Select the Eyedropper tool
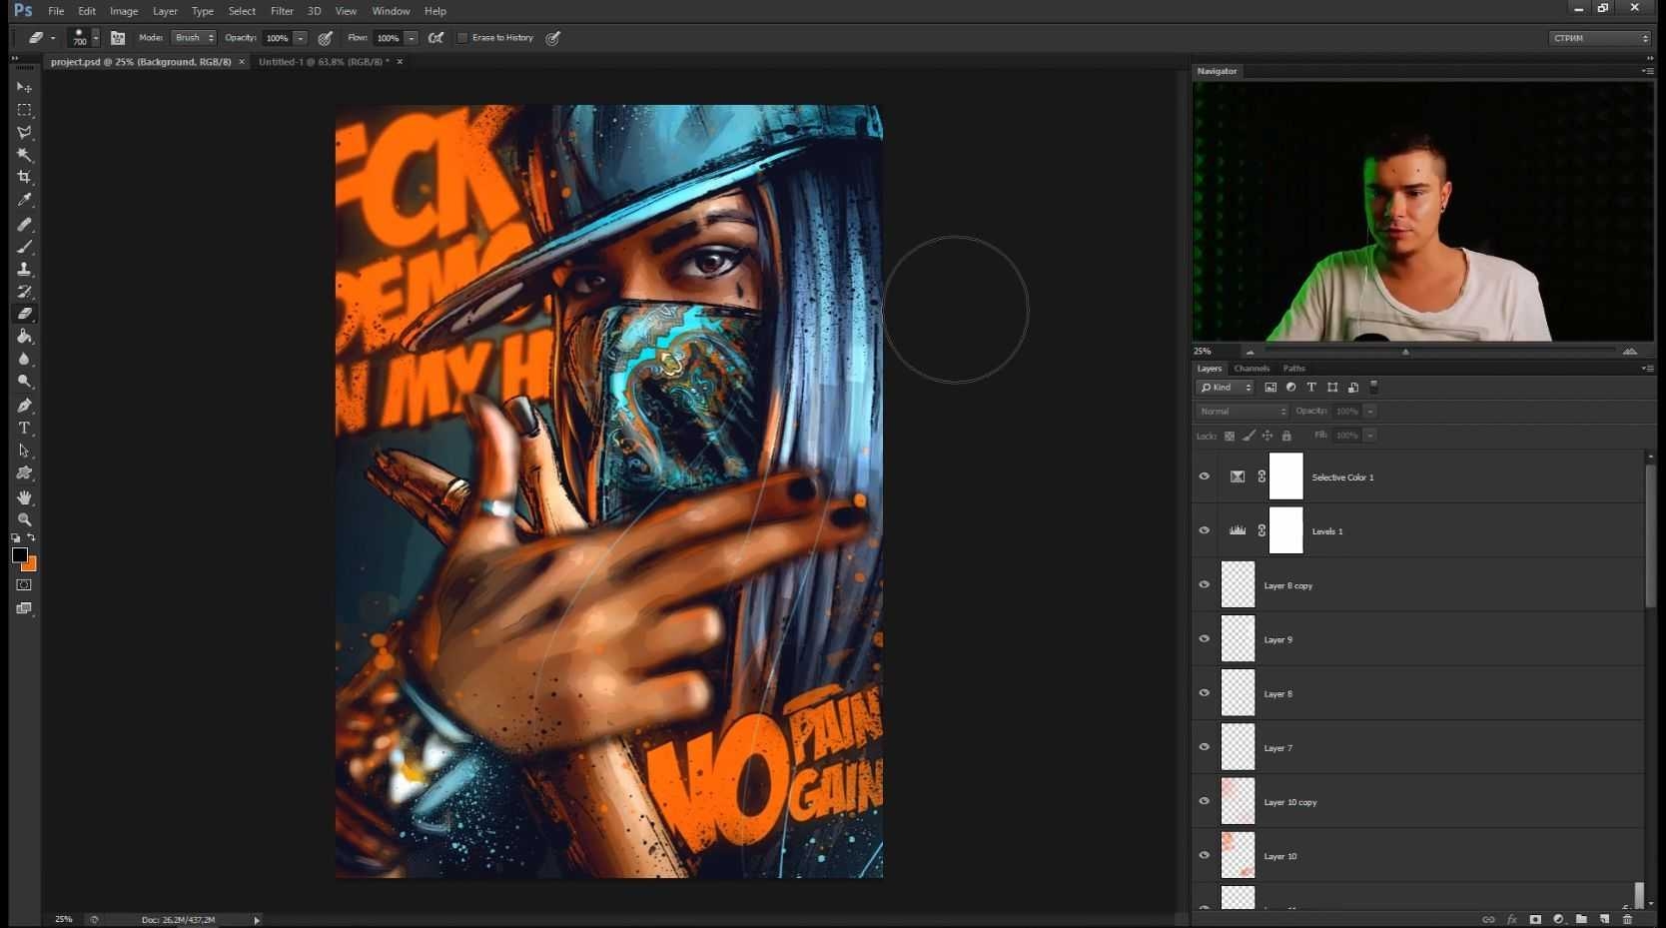 pyautogui.click(x=24, y=200)
